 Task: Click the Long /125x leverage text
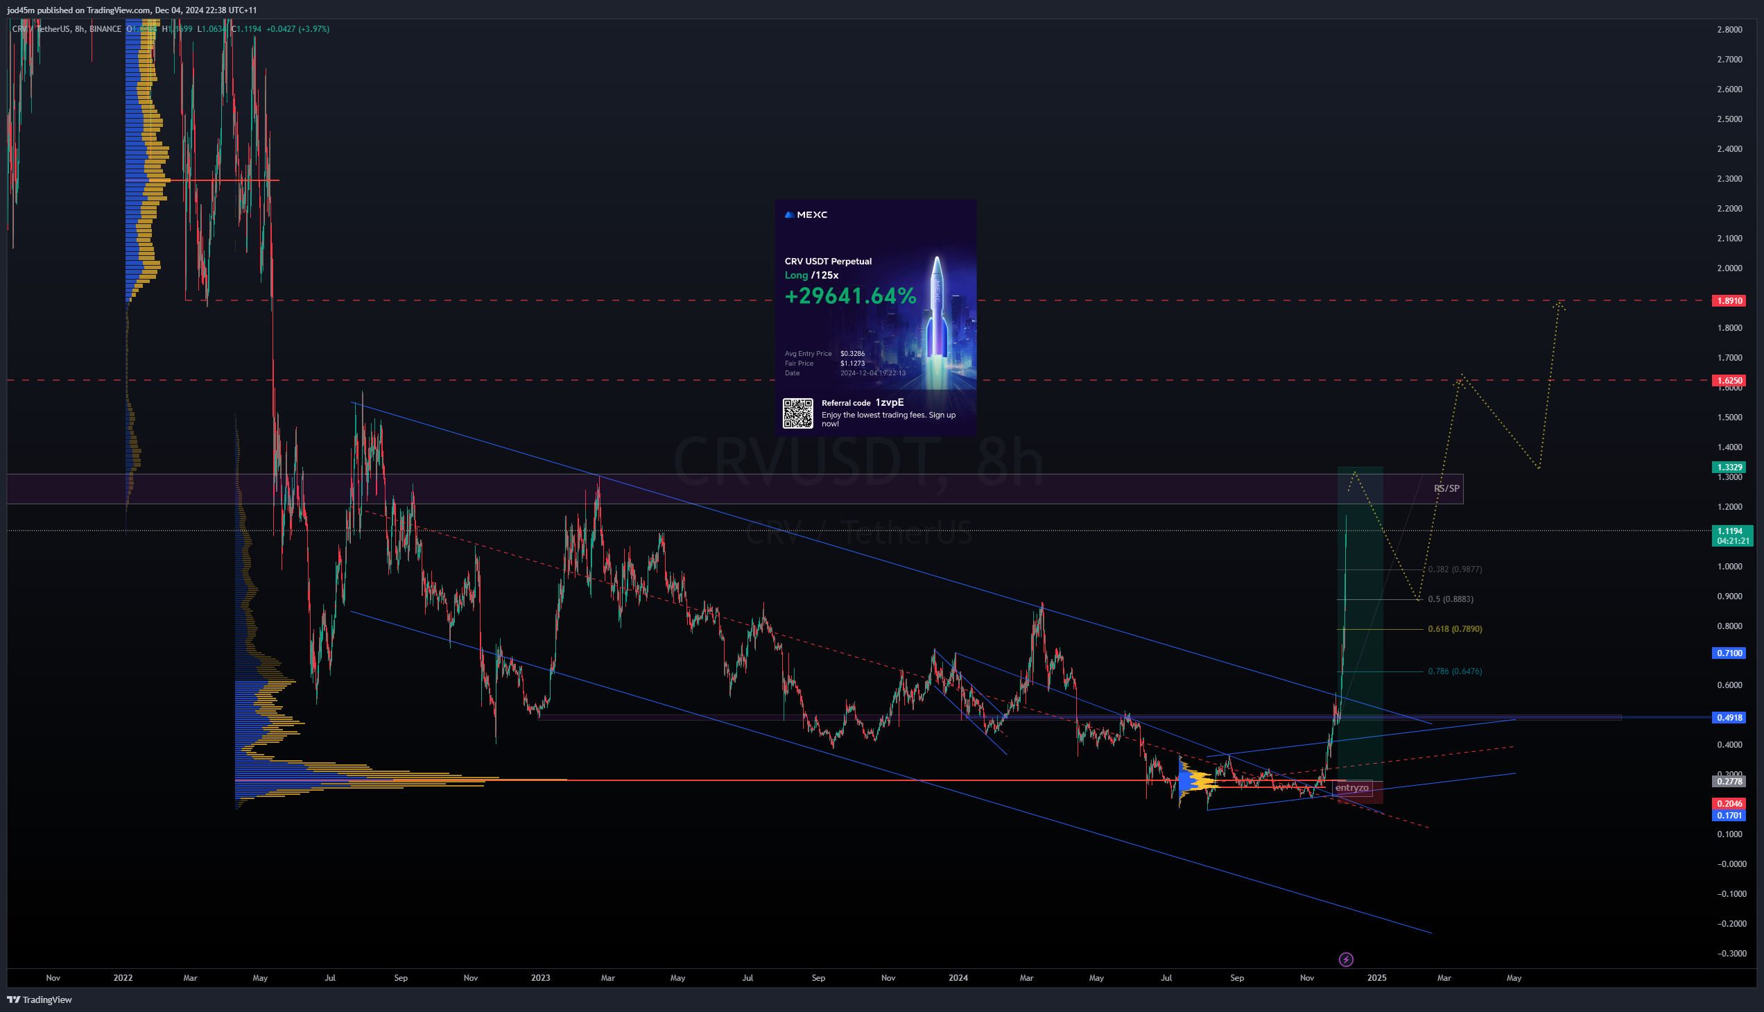[x=811, y=275]
